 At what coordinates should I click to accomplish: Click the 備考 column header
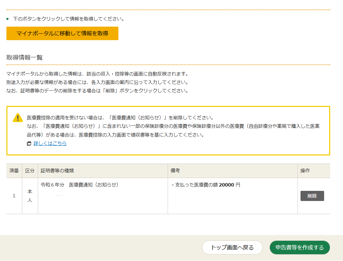click(175, 171)
